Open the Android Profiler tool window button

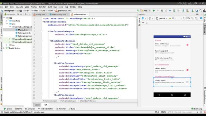click(46, 109)
